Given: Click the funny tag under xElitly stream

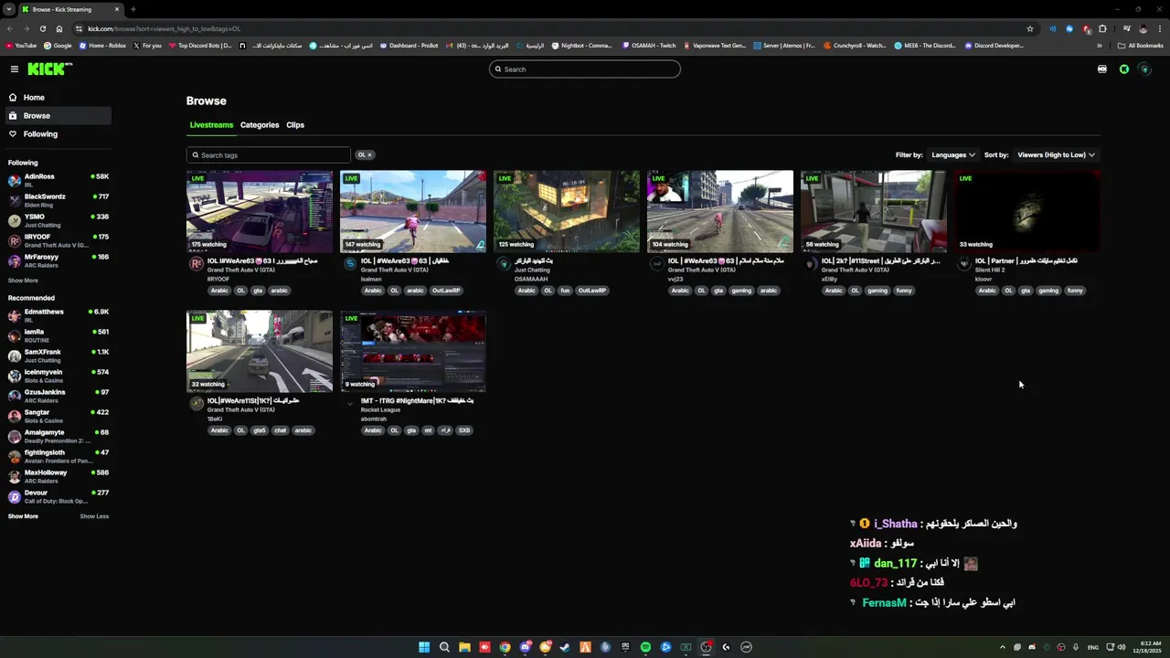Looking at the screenshot, I should click(x=904, y=291).
